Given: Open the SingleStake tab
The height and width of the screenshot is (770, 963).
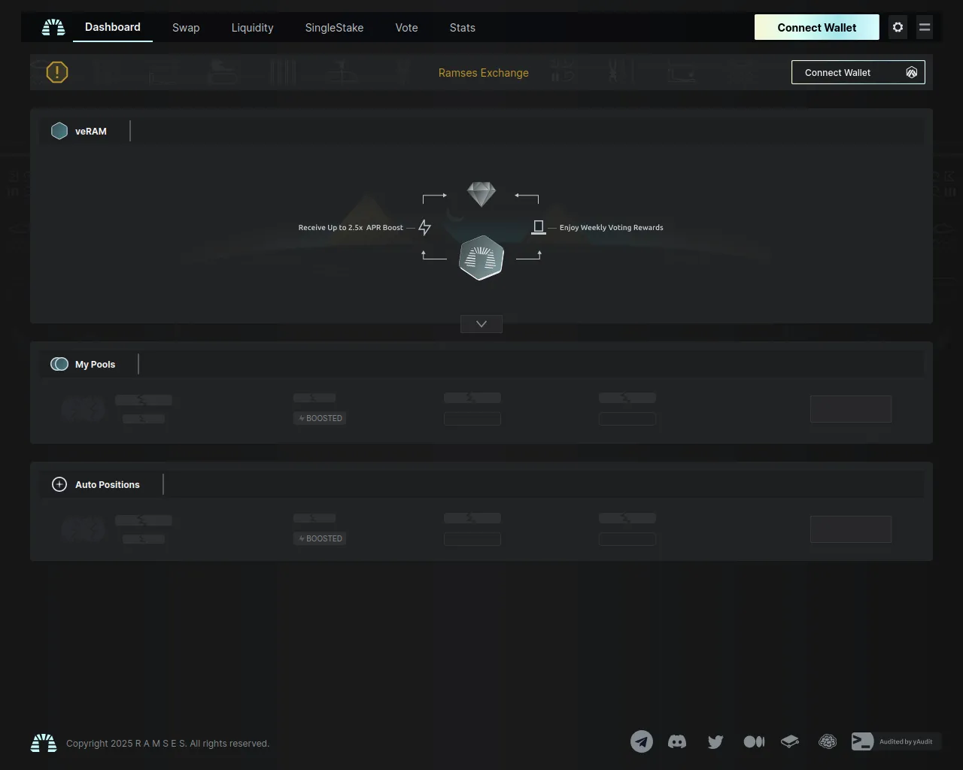Looking at the screenshot, I should [x=334, y=28].
